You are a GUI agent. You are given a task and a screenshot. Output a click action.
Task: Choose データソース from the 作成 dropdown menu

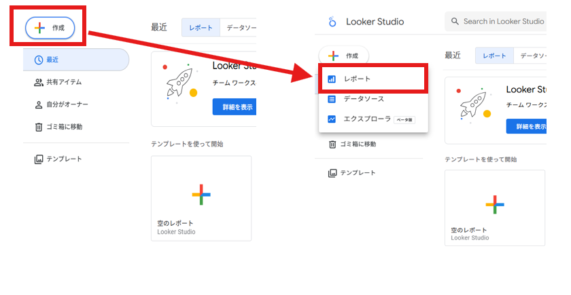364,99
